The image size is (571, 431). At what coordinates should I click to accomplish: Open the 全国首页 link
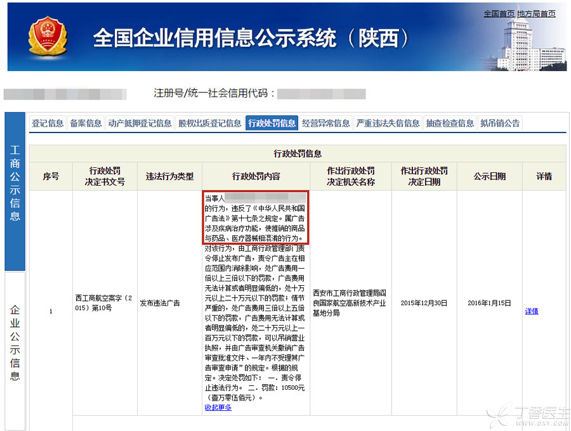(x=499, y=14)
